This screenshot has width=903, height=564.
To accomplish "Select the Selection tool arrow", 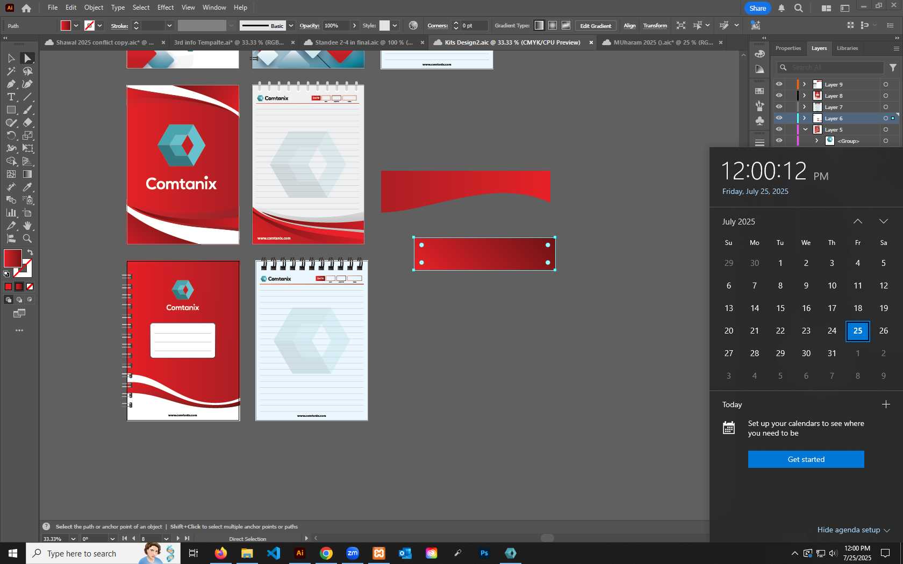I will (11, 58).
